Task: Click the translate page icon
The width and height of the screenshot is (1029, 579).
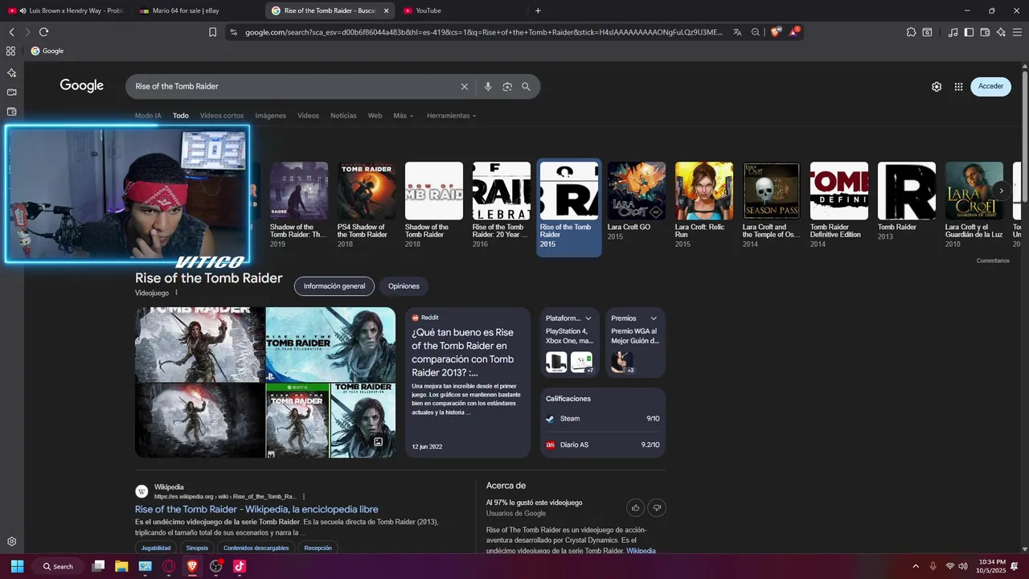Action: (737, 32)
